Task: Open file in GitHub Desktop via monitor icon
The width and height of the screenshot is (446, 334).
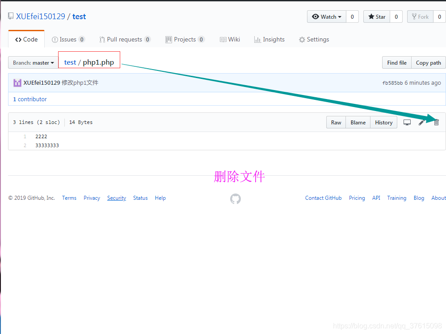Action: pyautogui.click(x=407, y=122)
